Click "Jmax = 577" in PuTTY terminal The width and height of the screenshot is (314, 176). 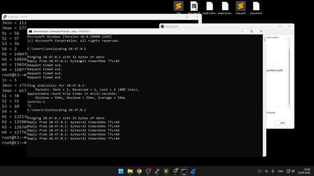pyautogui.click(x=14, y=28)
